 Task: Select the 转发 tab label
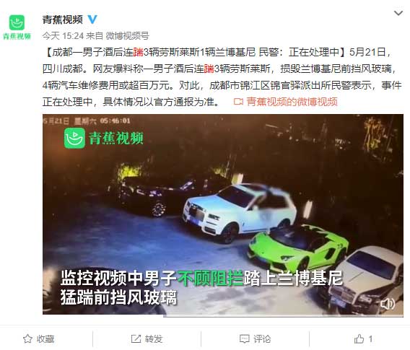click(154, 338)
